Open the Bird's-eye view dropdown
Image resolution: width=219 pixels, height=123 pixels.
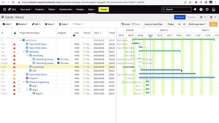pyautogui.click(x=197, y=24)
